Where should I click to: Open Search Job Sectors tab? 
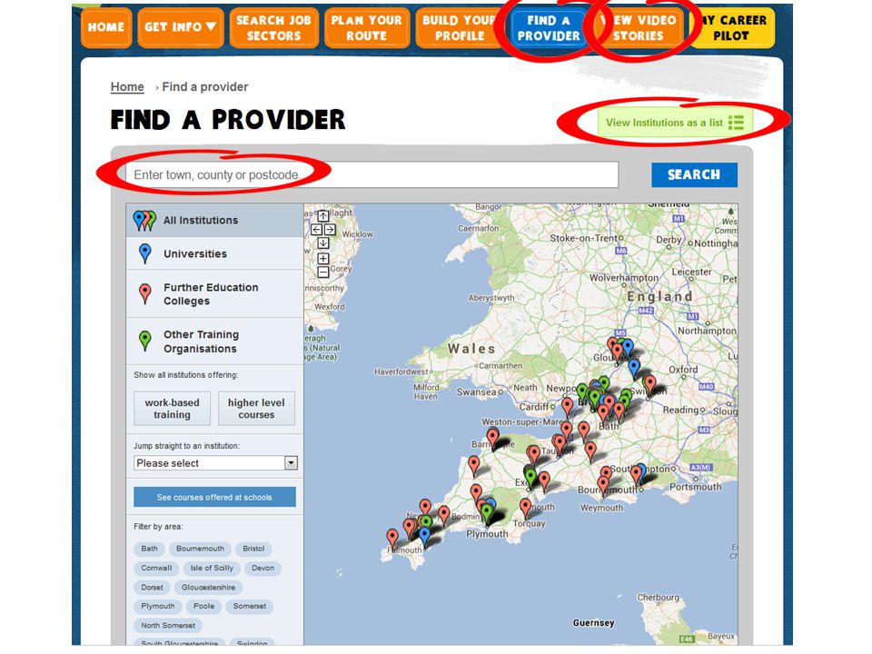coord(273,27)
